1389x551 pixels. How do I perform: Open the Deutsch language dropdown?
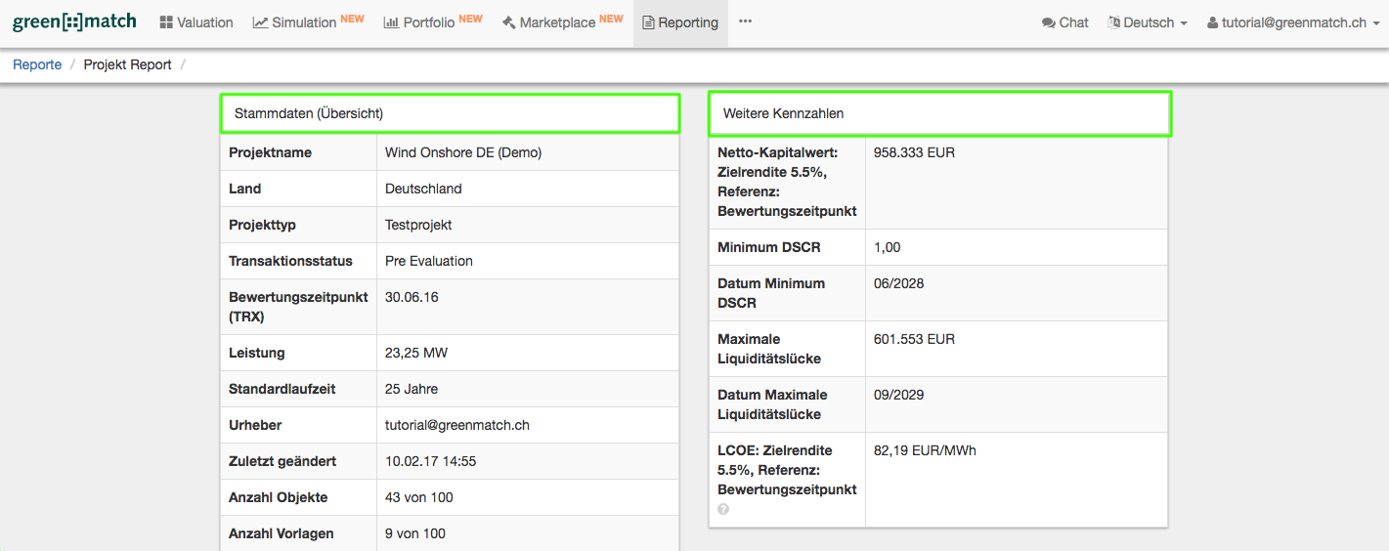[x=1148, y=22]
